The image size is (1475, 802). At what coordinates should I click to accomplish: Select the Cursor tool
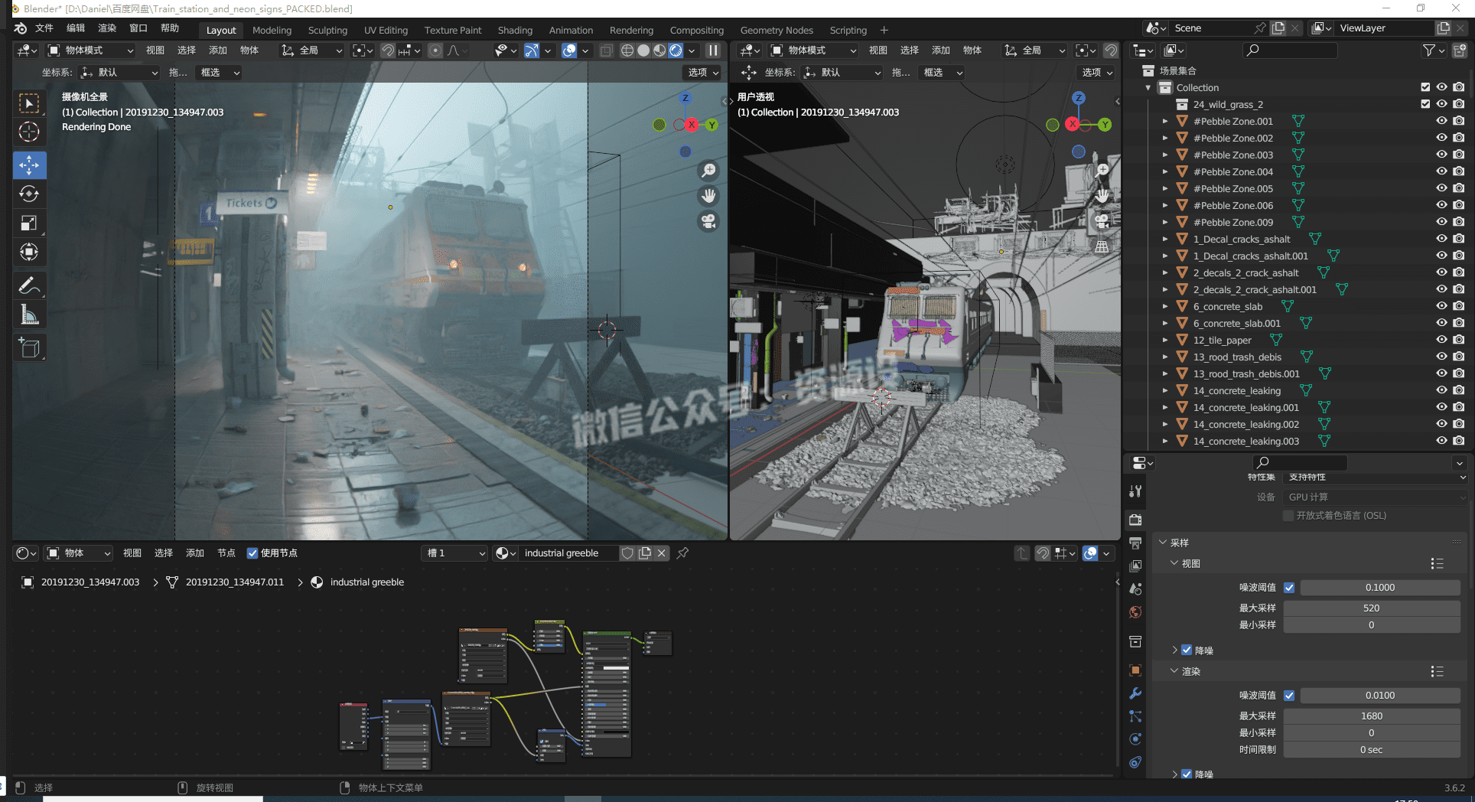[x=29, y=132]
